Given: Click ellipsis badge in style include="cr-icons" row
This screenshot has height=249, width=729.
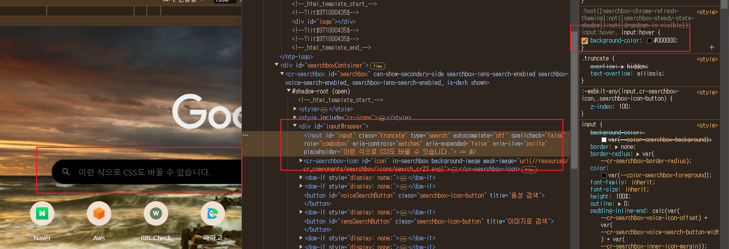Looking at the screenshot, I should click(x=382, y=118).
